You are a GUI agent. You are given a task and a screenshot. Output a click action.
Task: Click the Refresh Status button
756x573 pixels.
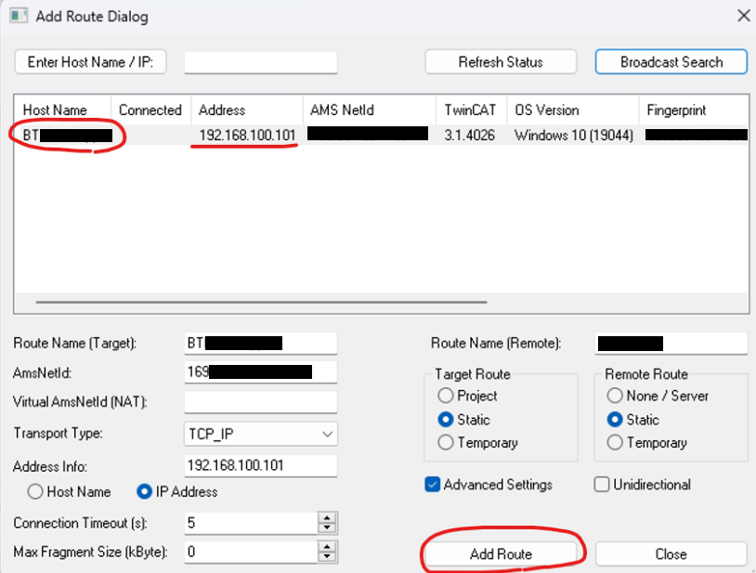[501, 61]
